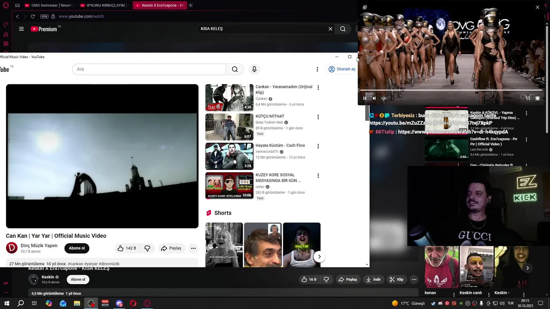
Task: Like the Can Kan video (142 B)
Action: (127, 248)
